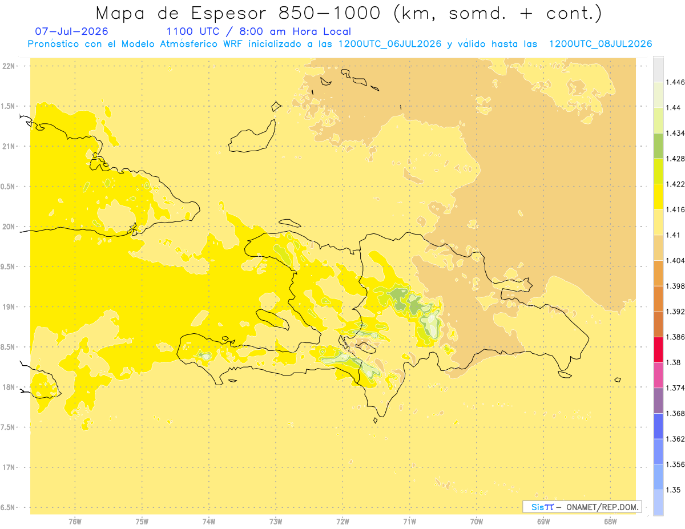Click the green color bar segment above 1.428
The height and width of the screenshot is (529, 685).
click(658, 146)
